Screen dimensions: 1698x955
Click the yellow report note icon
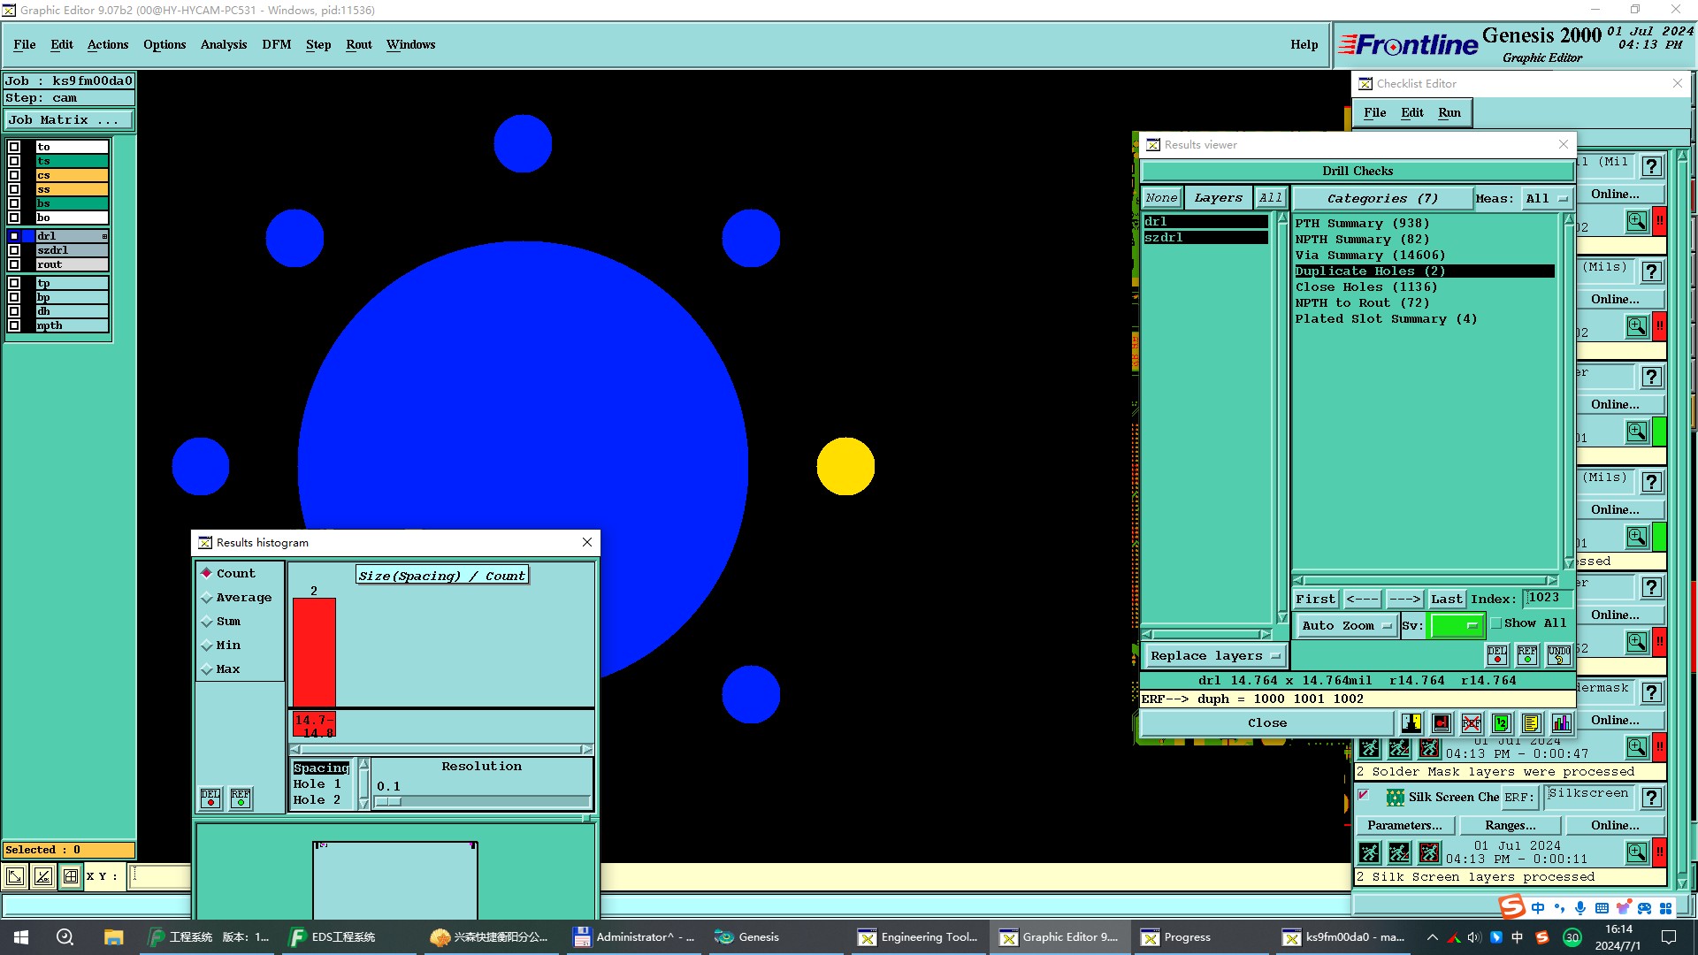(1531, 723)
